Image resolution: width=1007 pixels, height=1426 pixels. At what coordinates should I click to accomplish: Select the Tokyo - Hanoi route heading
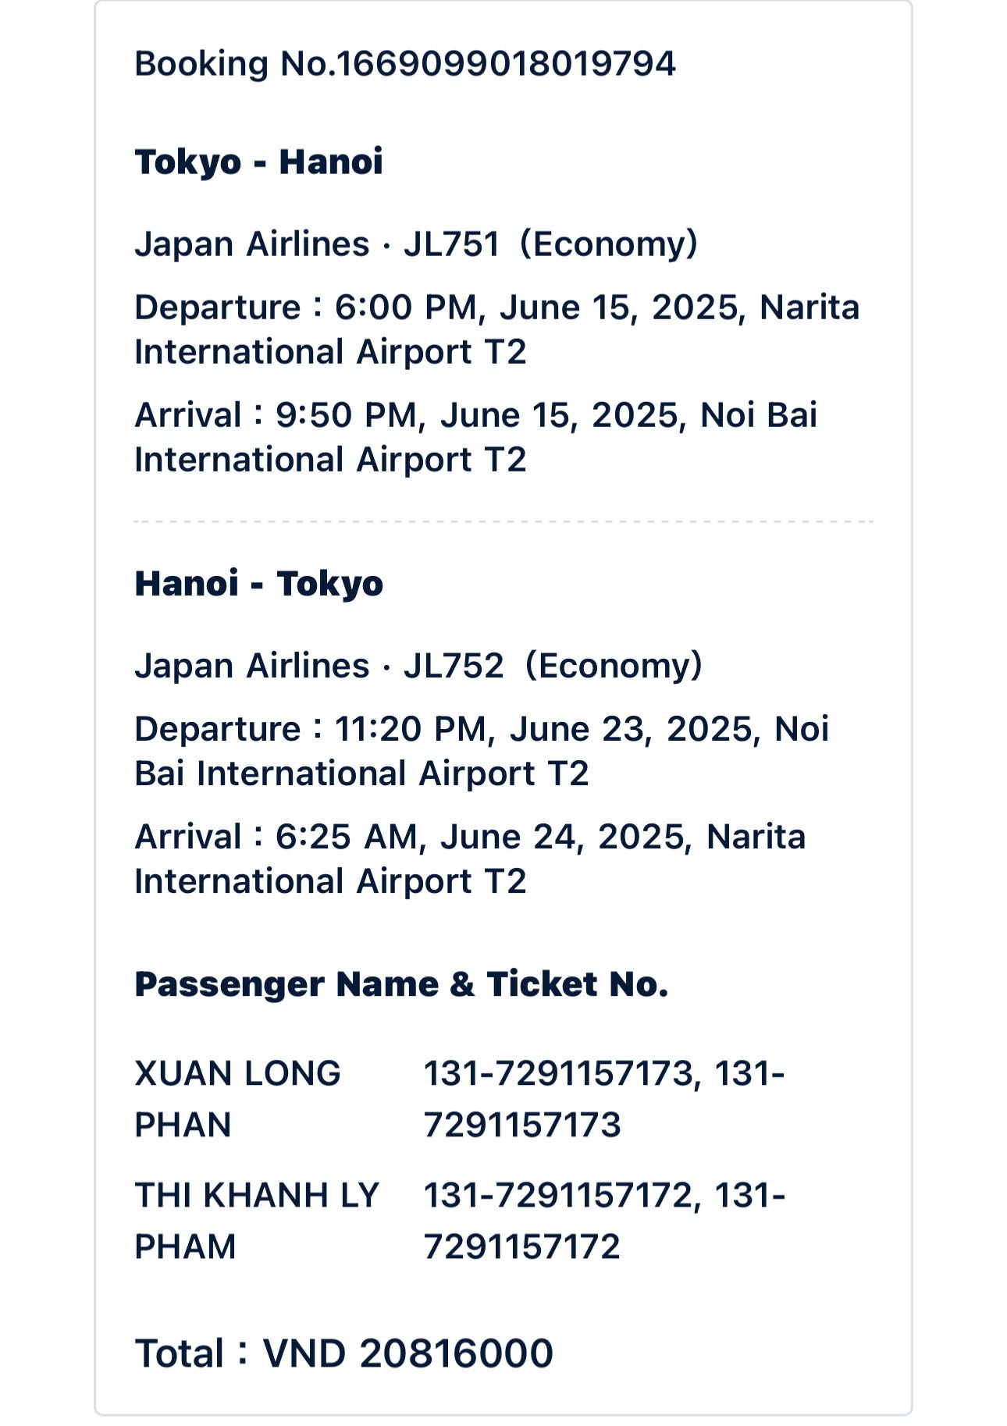258,162
